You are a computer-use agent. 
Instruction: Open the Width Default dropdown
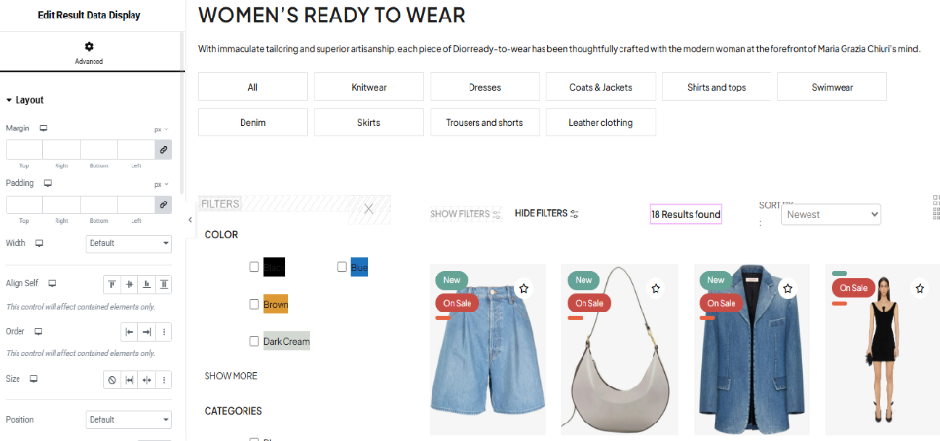pyautogui.click(x=129, y=244)
